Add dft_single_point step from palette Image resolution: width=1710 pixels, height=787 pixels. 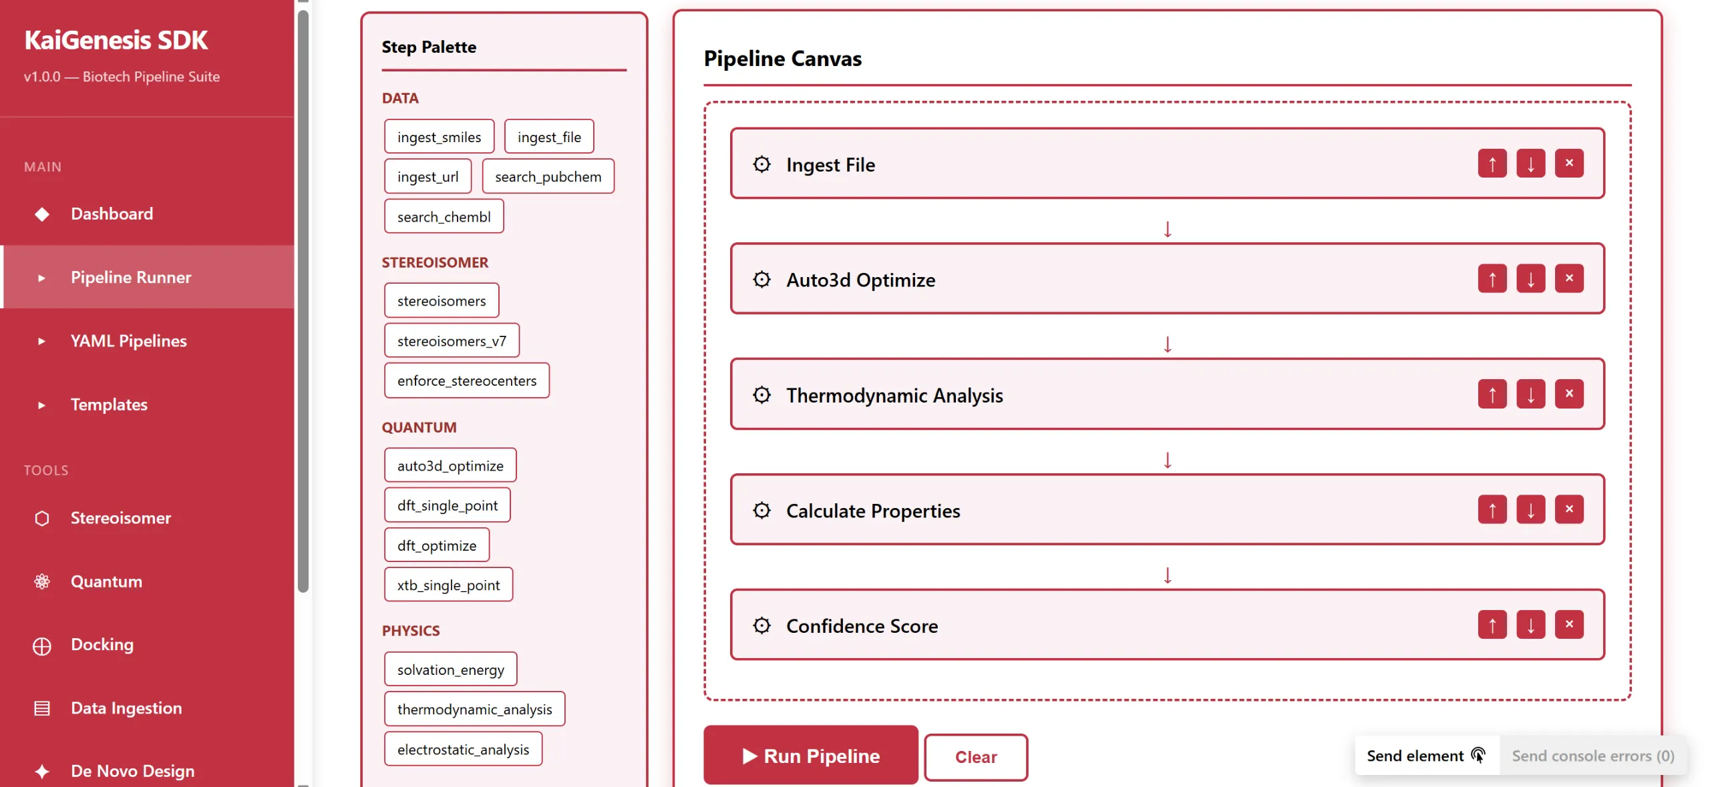pyautogui.click(x=447, y=505)
